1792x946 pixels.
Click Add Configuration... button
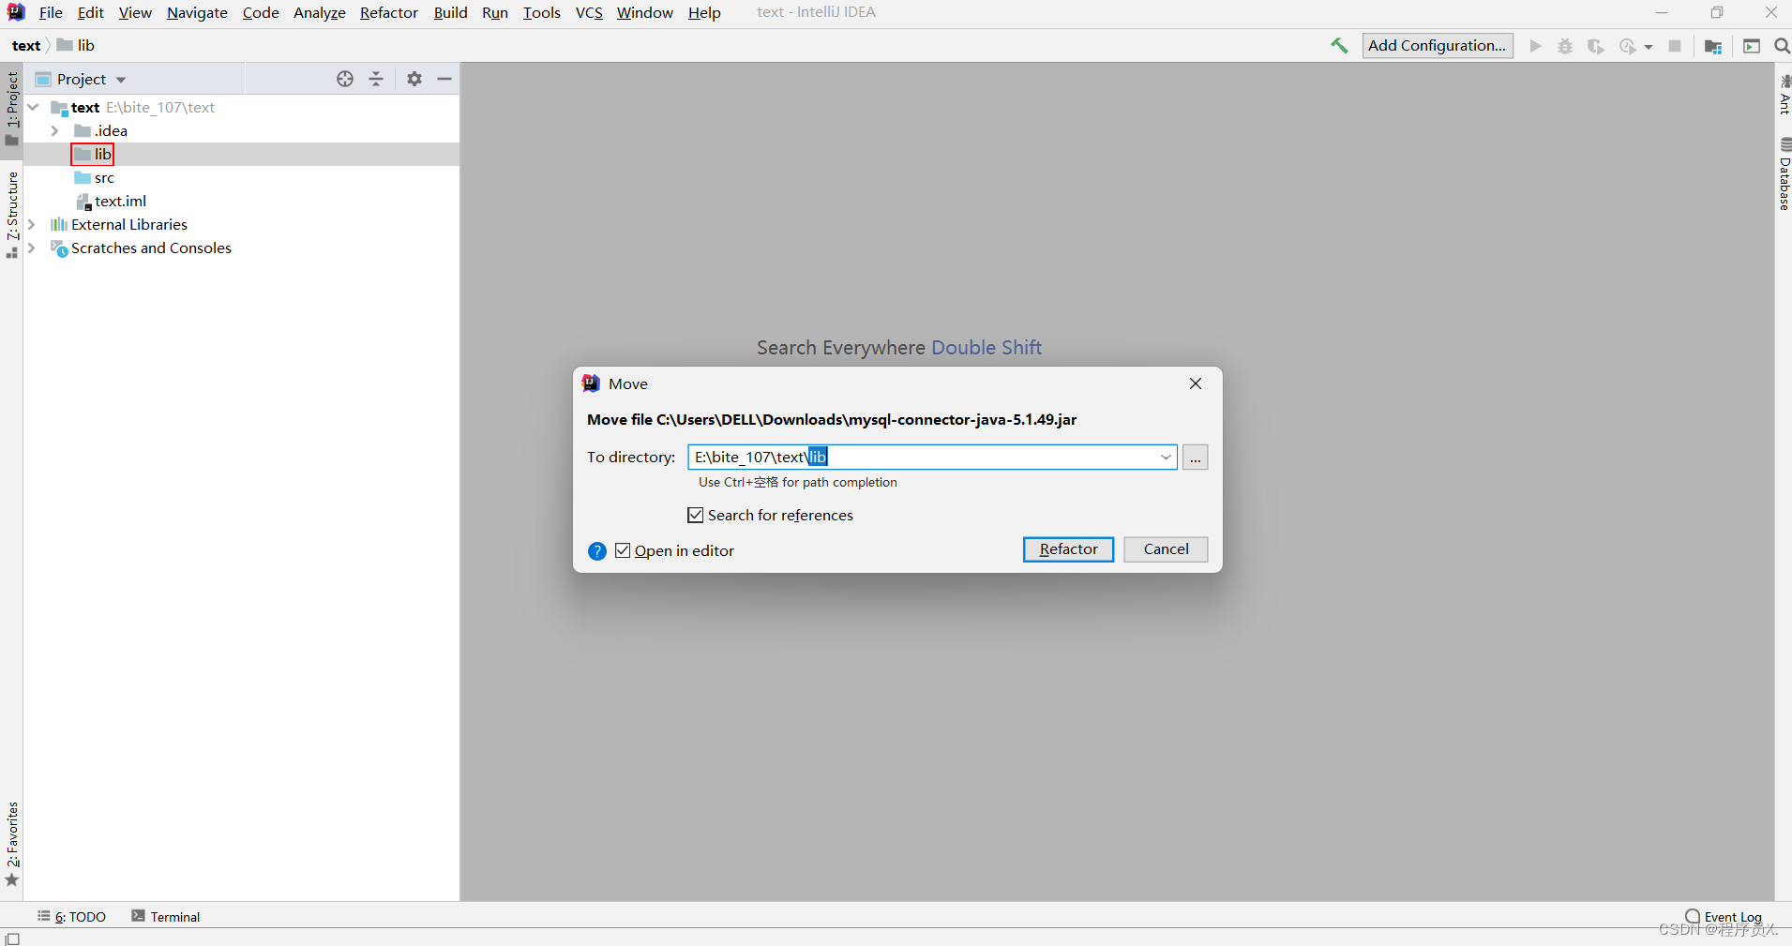tap(1437, 45)
